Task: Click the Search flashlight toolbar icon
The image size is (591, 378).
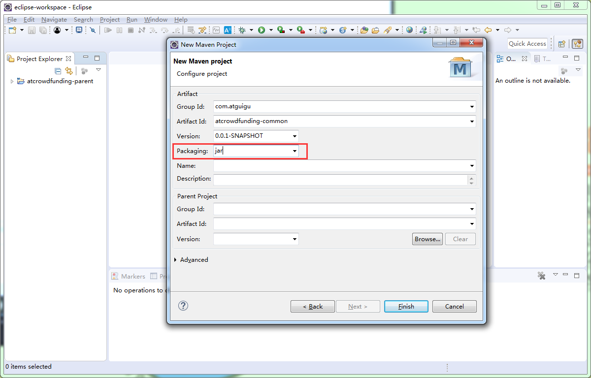Action: click(387, 30)
